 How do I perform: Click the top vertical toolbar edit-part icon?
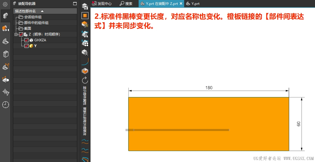85,6
